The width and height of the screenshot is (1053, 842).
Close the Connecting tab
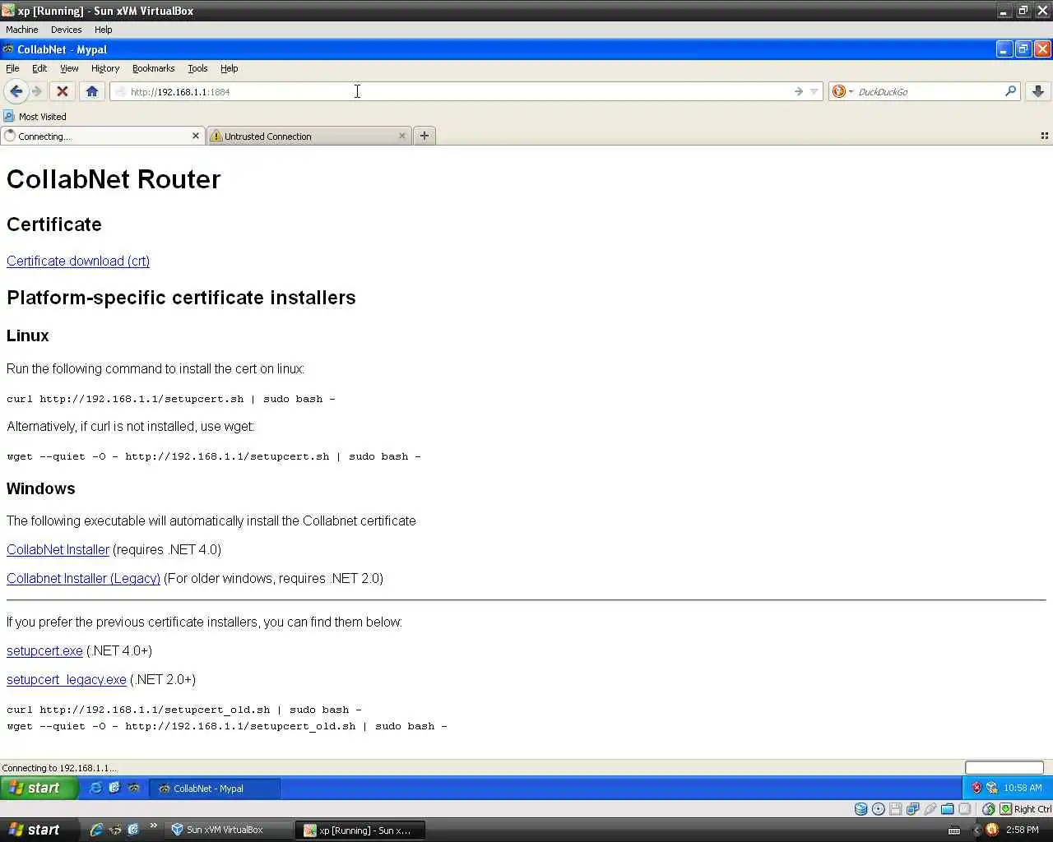196,136
